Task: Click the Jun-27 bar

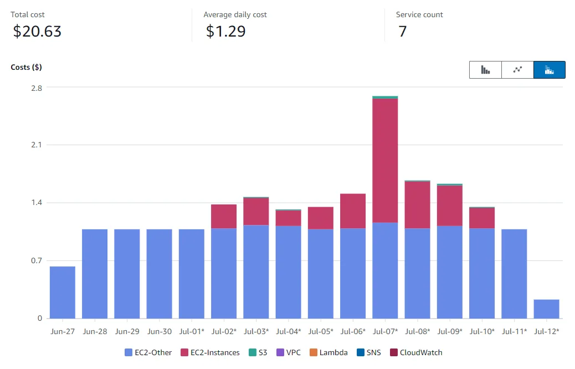Action: tap(63, 293)
